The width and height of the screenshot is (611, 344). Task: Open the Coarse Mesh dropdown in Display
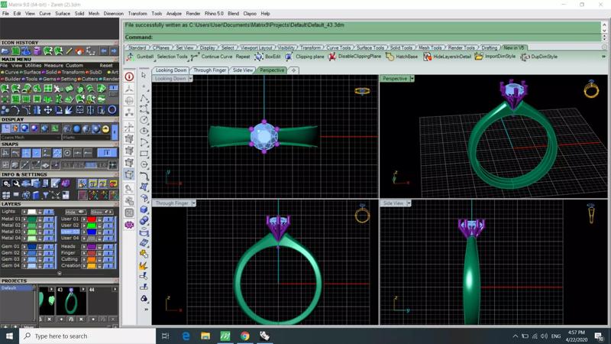31,138
